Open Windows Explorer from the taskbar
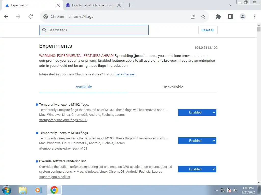 (23, 190)
